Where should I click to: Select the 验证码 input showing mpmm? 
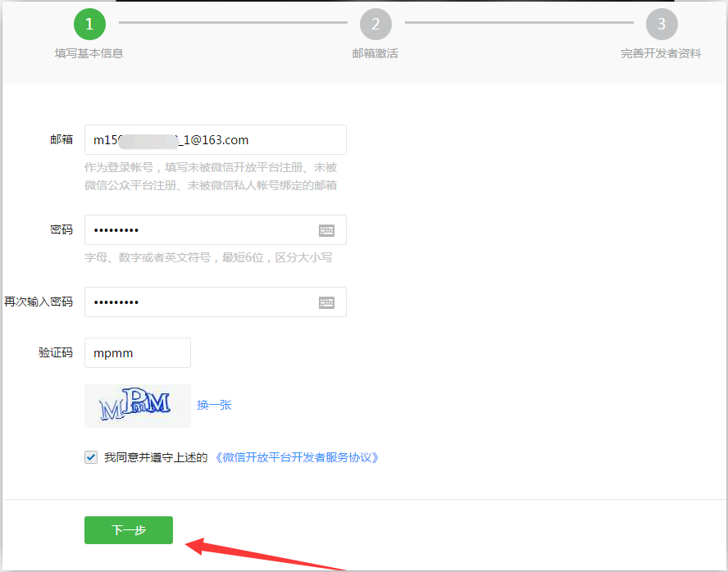pyautogui.click(x=137, y=352)
